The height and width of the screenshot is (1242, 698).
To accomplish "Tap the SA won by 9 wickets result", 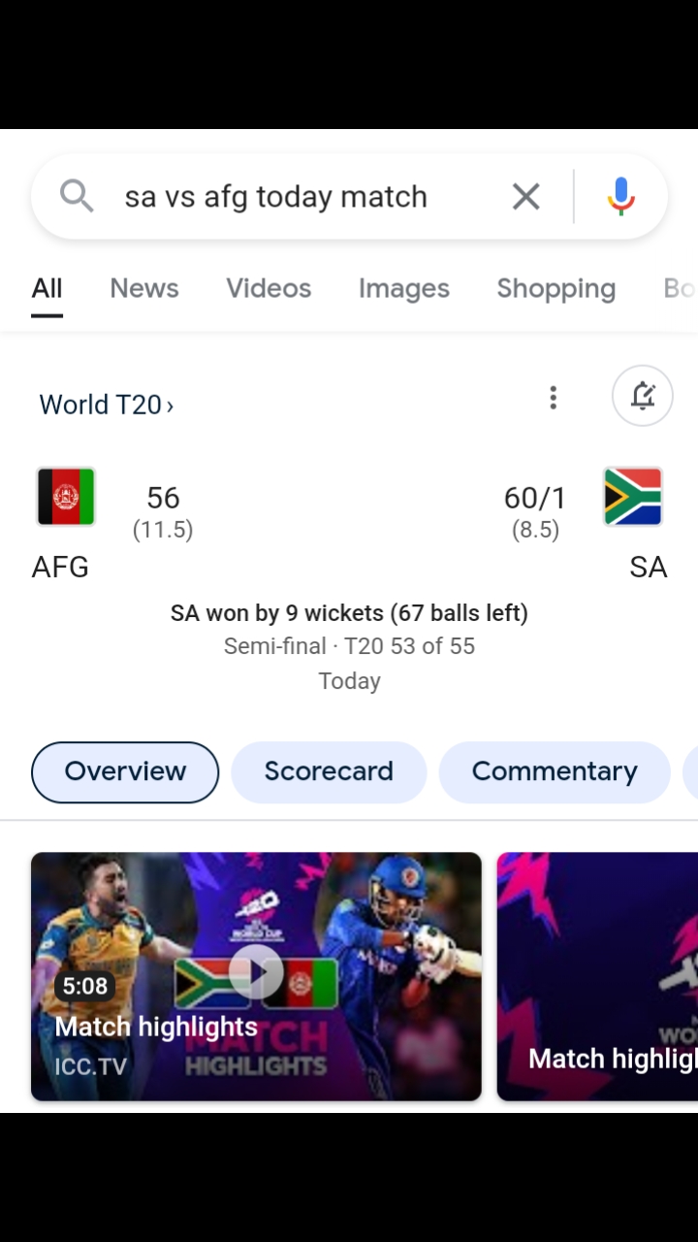I will click(349, 613).
